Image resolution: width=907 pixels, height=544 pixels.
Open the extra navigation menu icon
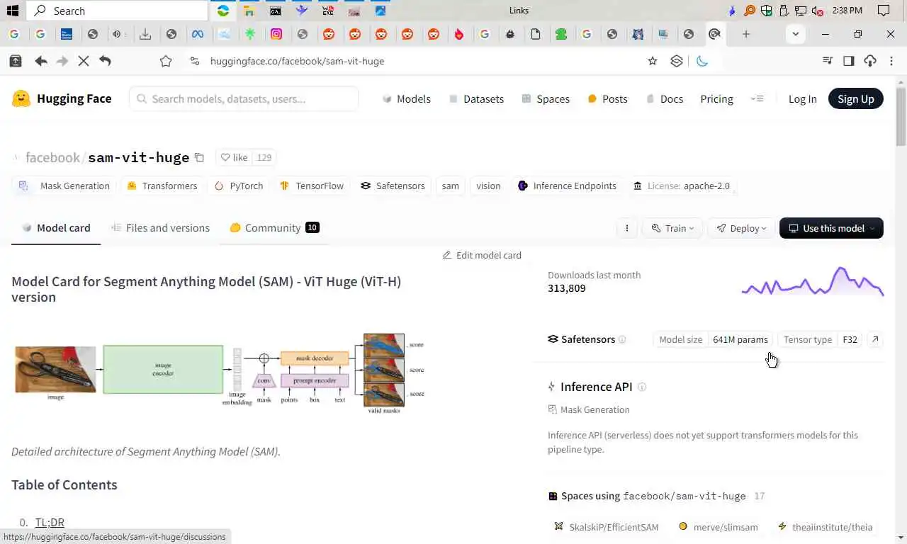pyautogui.click(x=757, y=98)
